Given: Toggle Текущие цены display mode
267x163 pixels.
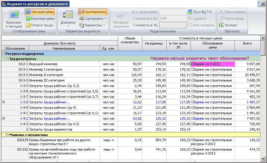Looking at the screenshot, I should coord(39,12).
